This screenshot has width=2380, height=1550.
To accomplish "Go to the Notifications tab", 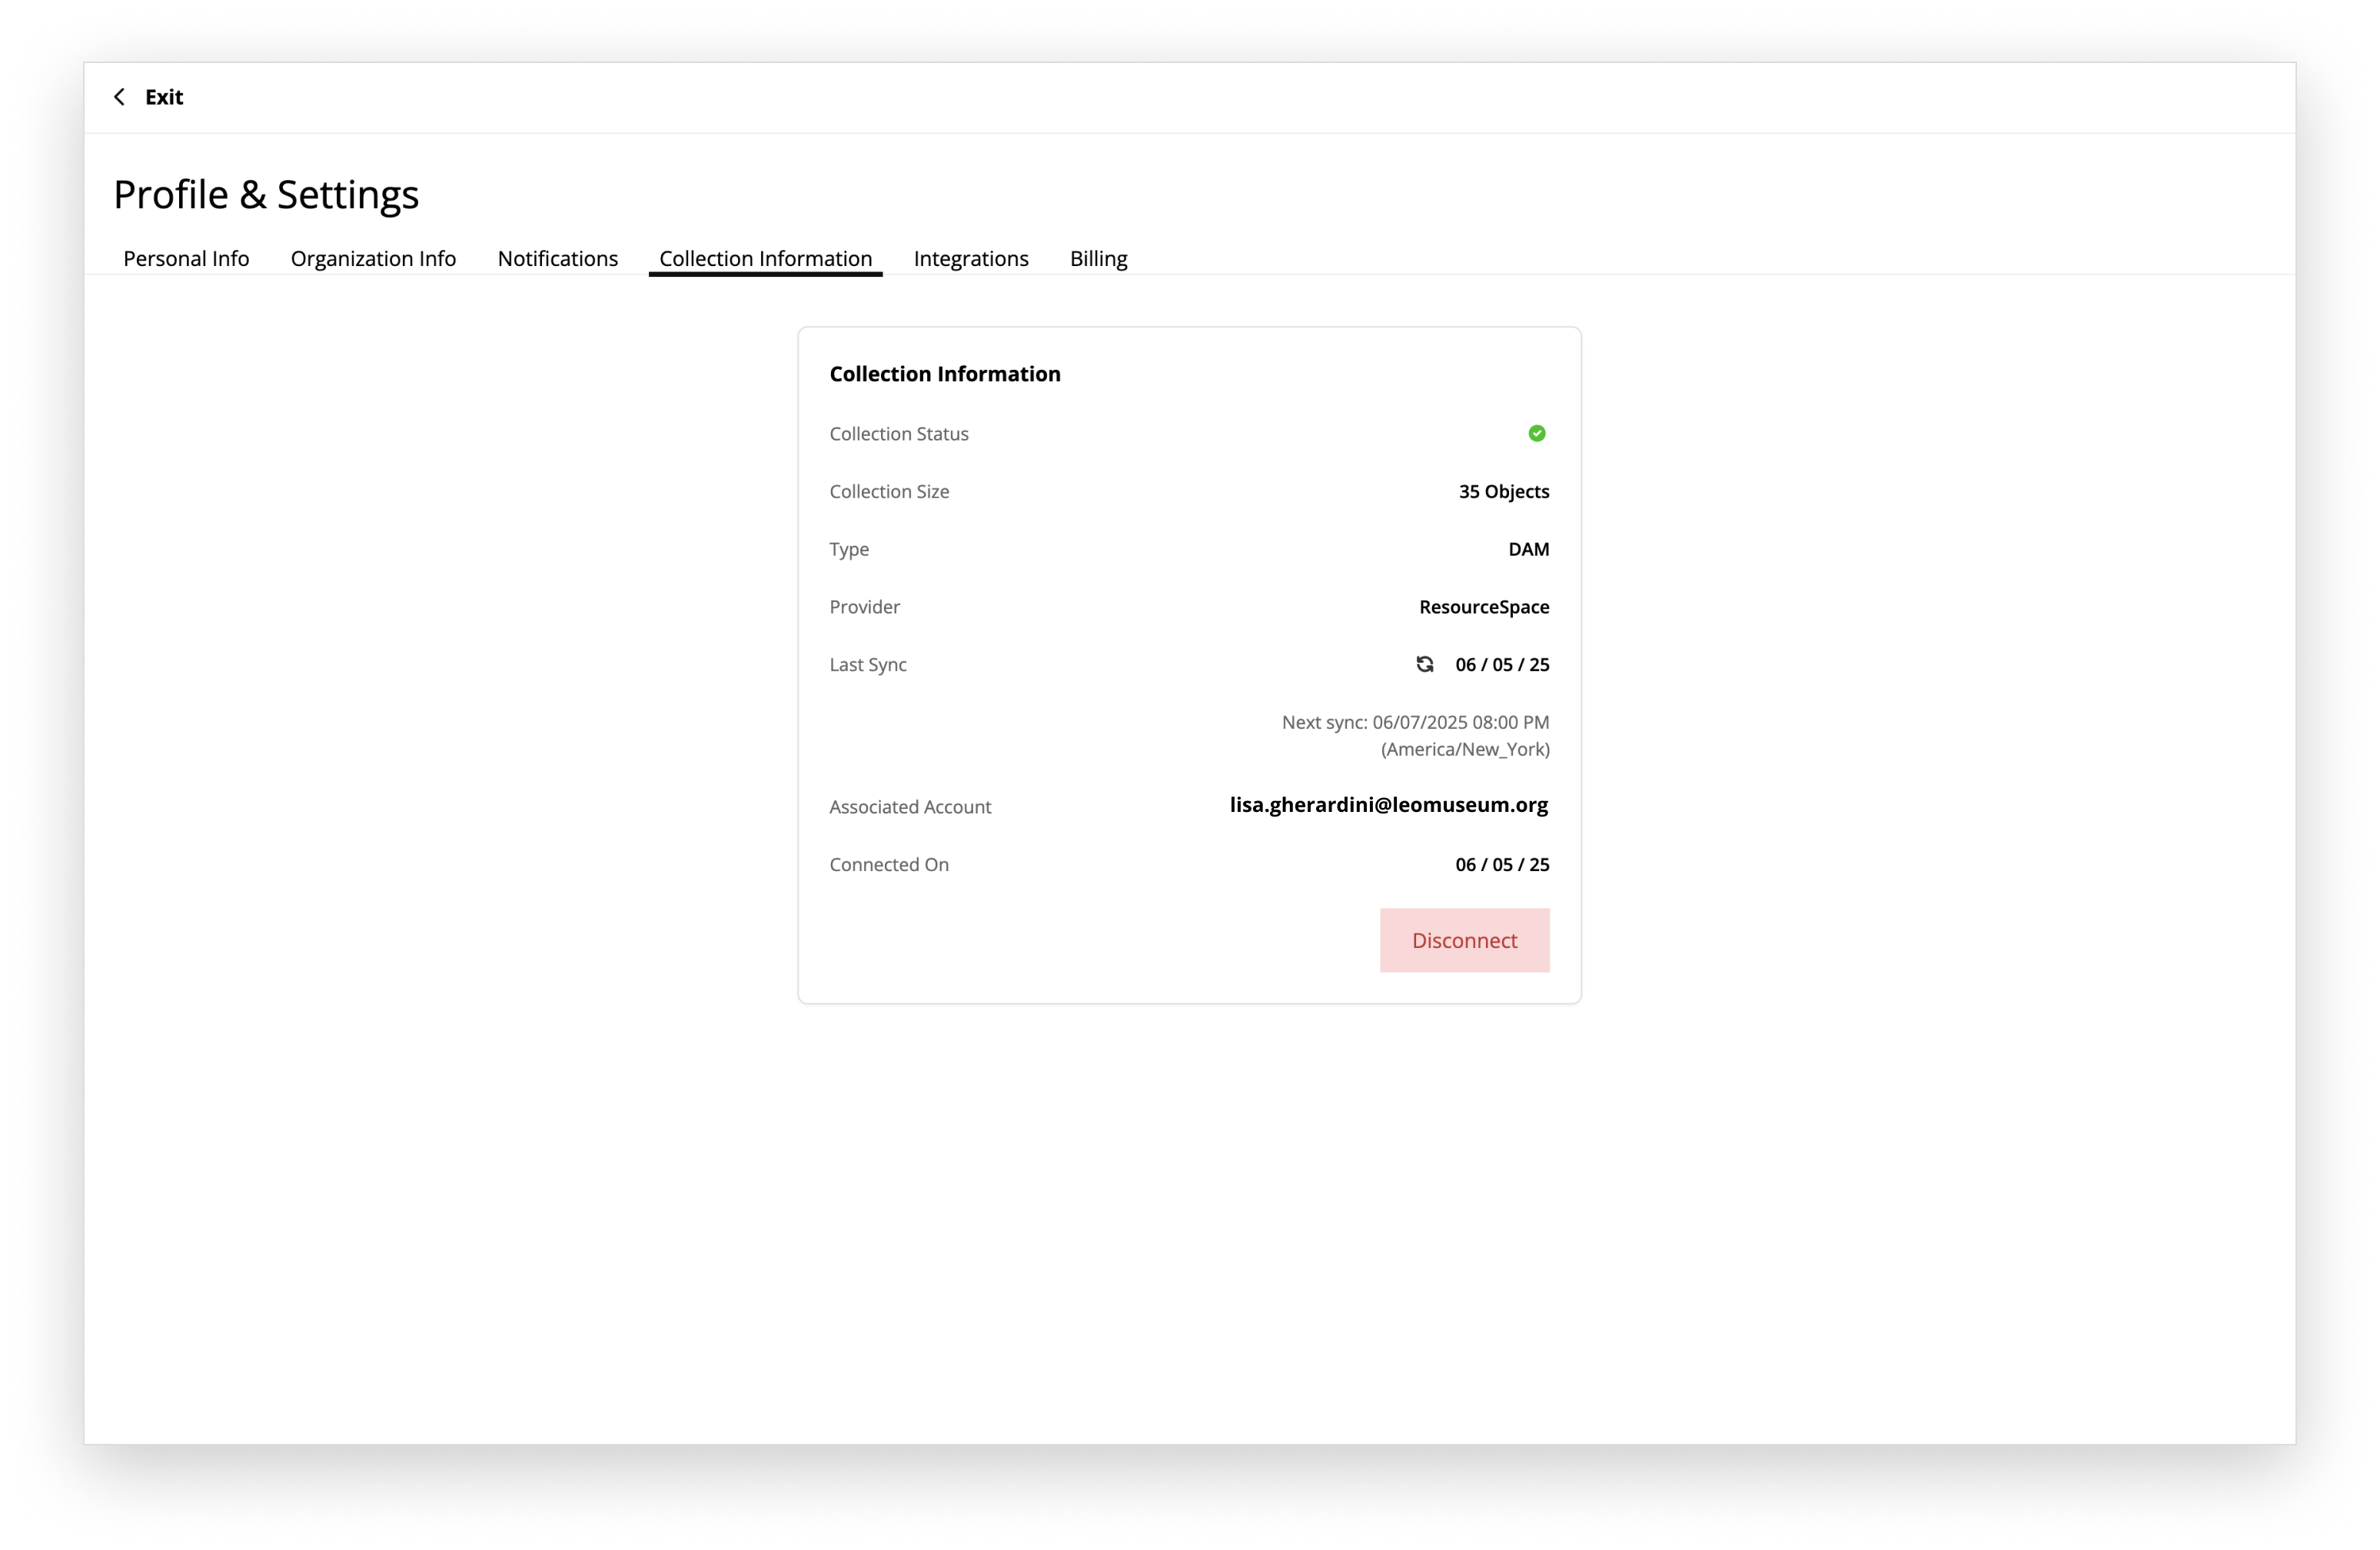I will click(x=558, y=258).
